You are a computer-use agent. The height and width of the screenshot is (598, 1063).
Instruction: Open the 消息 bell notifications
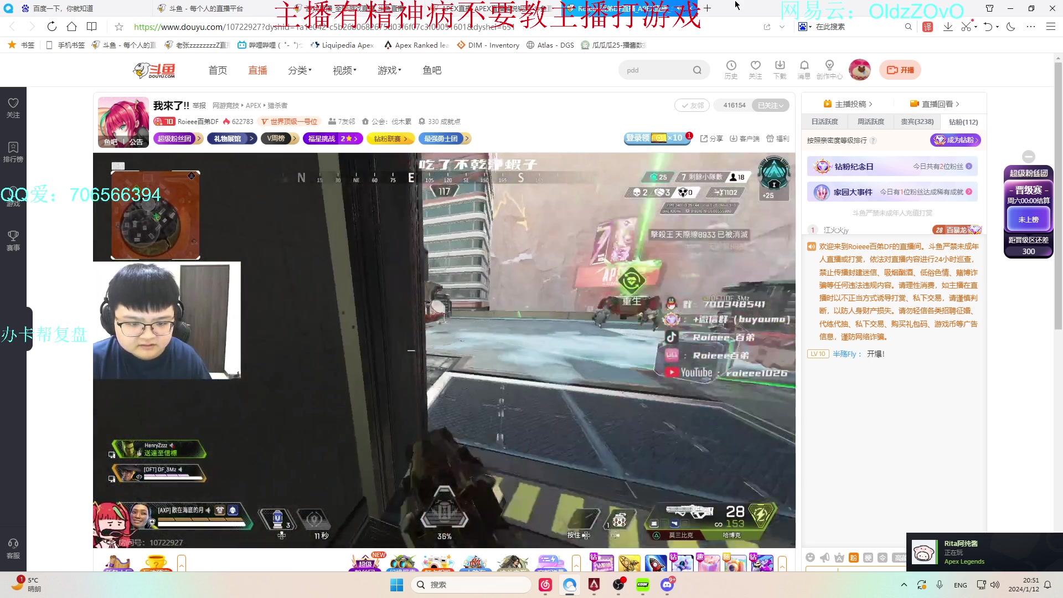804,70
